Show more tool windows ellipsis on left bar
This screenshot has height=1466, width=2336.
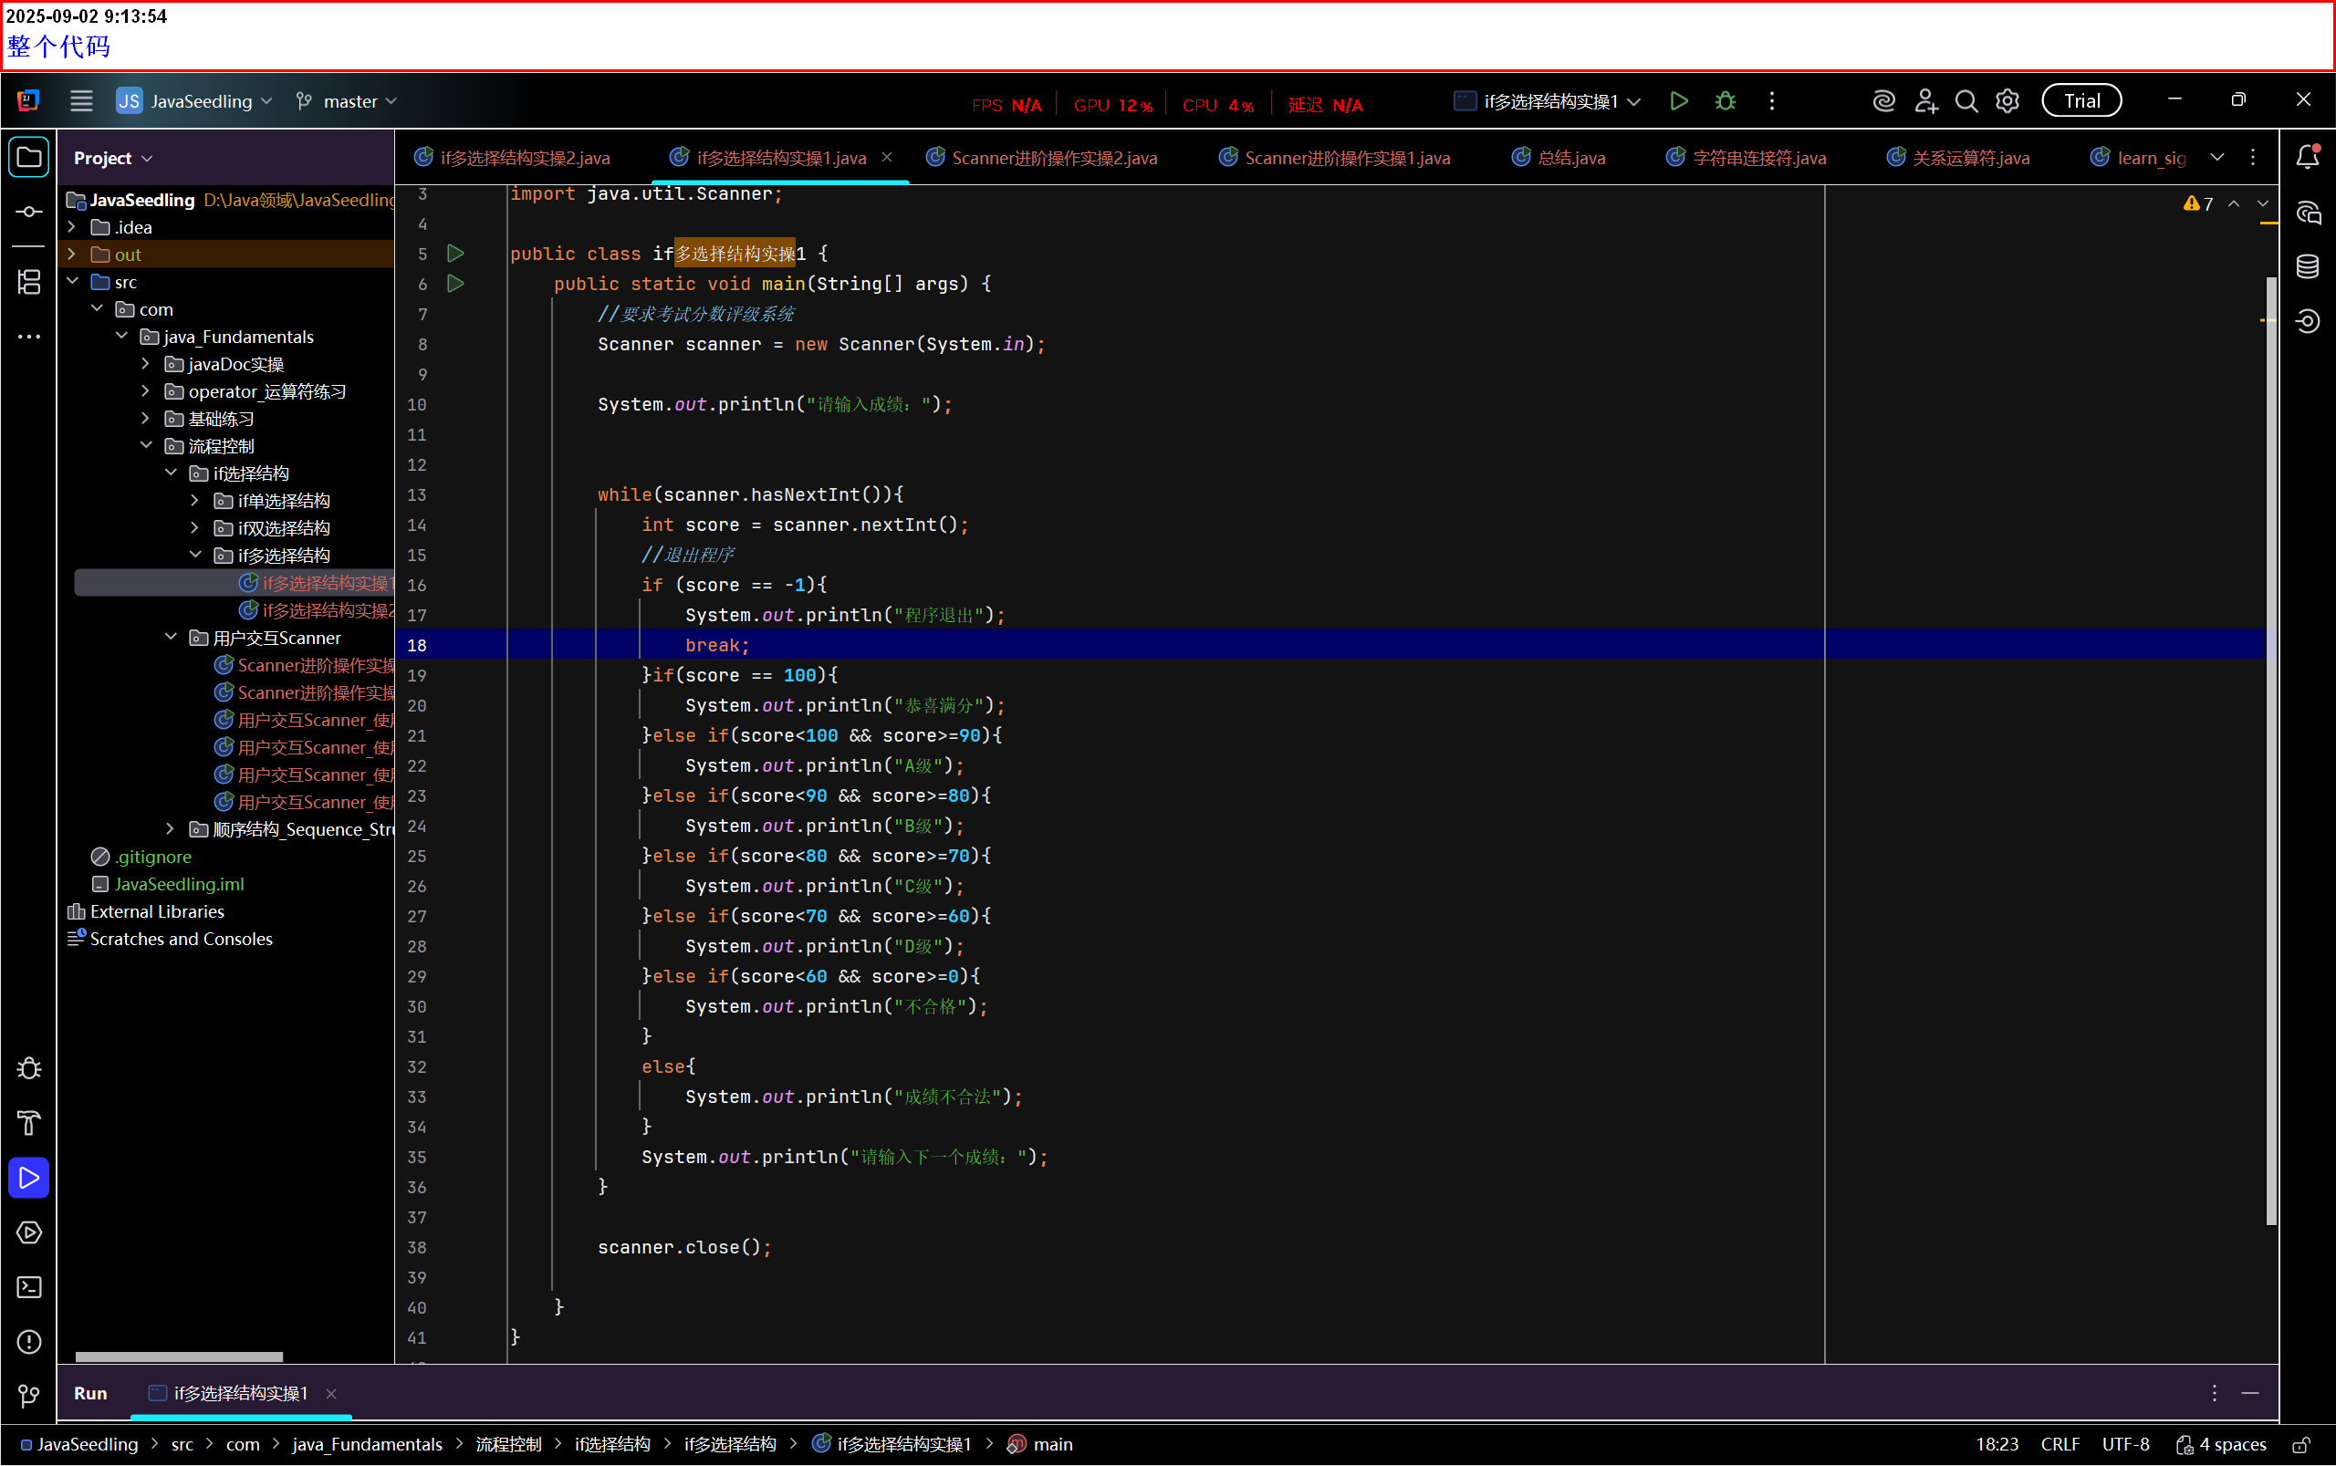tap(29, 337)
